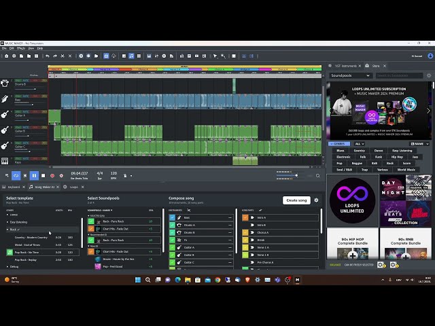The width and height of the screenshot is (435, 326).
Task: Open the Help menu
Action: coord(40,48)
